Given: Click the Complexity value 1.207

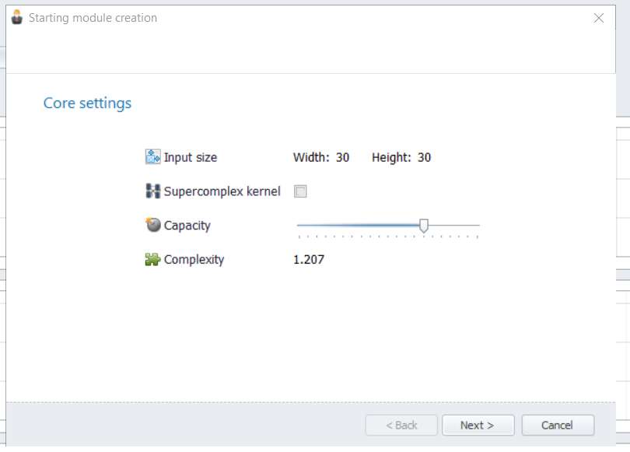Looking at the screenshot, I should pyautogui.click(x=309, y=260).
